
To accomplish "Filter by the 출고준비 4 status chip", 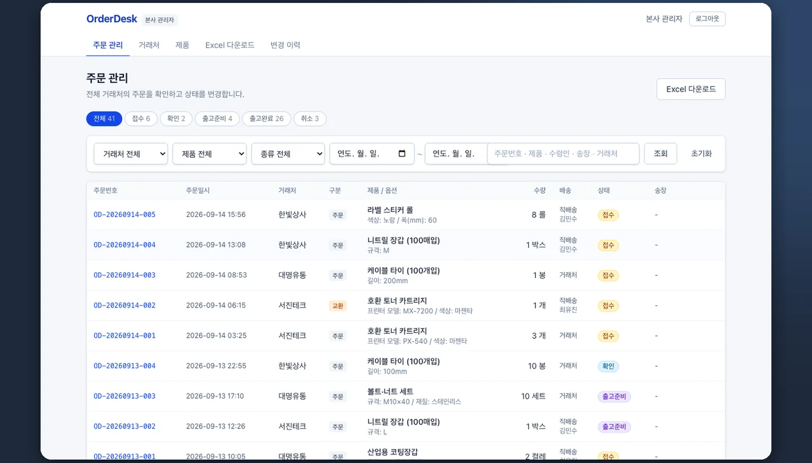I will [x=217, y=119].
